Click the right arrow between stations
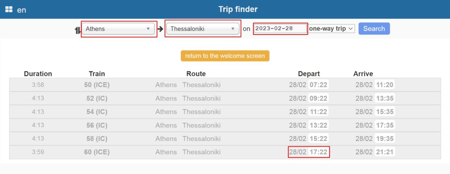Screen dimensions: 450x174 pyautogui.click(x=160, y=29)
